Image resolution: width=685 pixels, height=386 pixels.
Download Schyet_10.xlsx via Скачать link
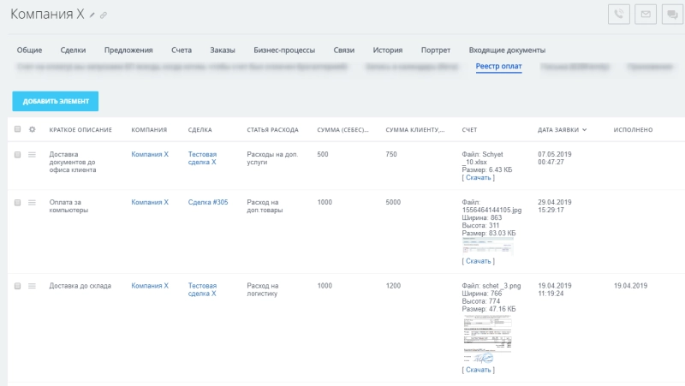[478, 178]
